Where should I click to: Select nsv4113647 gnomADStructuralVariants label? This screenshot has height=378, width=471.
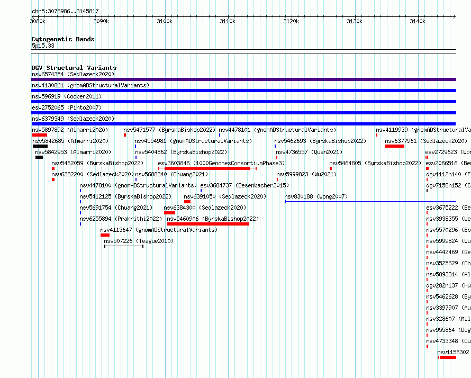[x=159, y=230]
